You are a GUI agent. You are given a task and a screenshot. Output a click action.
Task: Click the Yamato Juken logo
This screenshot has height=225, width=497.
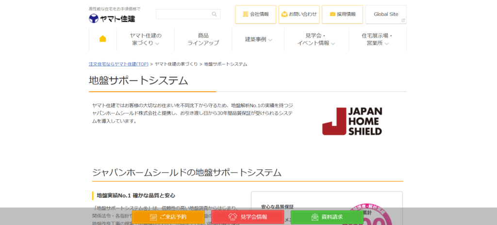[x=112, y=19]
